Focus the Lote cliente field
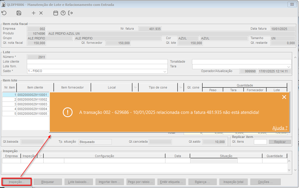299x188 pixels. (97, 62)
